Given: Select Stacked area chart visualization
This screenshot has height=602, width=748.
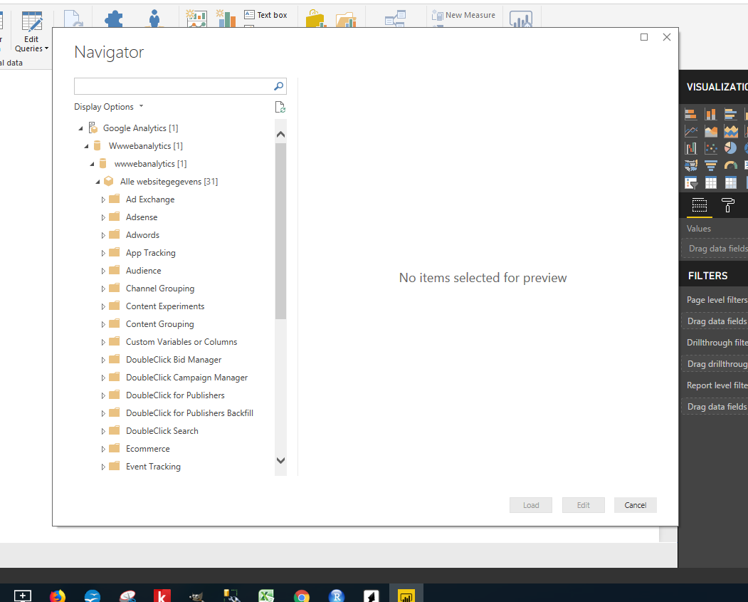Looking at the screenshot, I should [731, 131].
